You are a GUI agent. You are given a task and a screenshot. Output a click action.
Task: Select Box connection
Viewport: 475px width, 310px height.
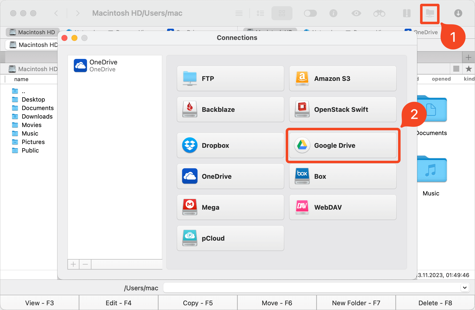click(343, 176)
